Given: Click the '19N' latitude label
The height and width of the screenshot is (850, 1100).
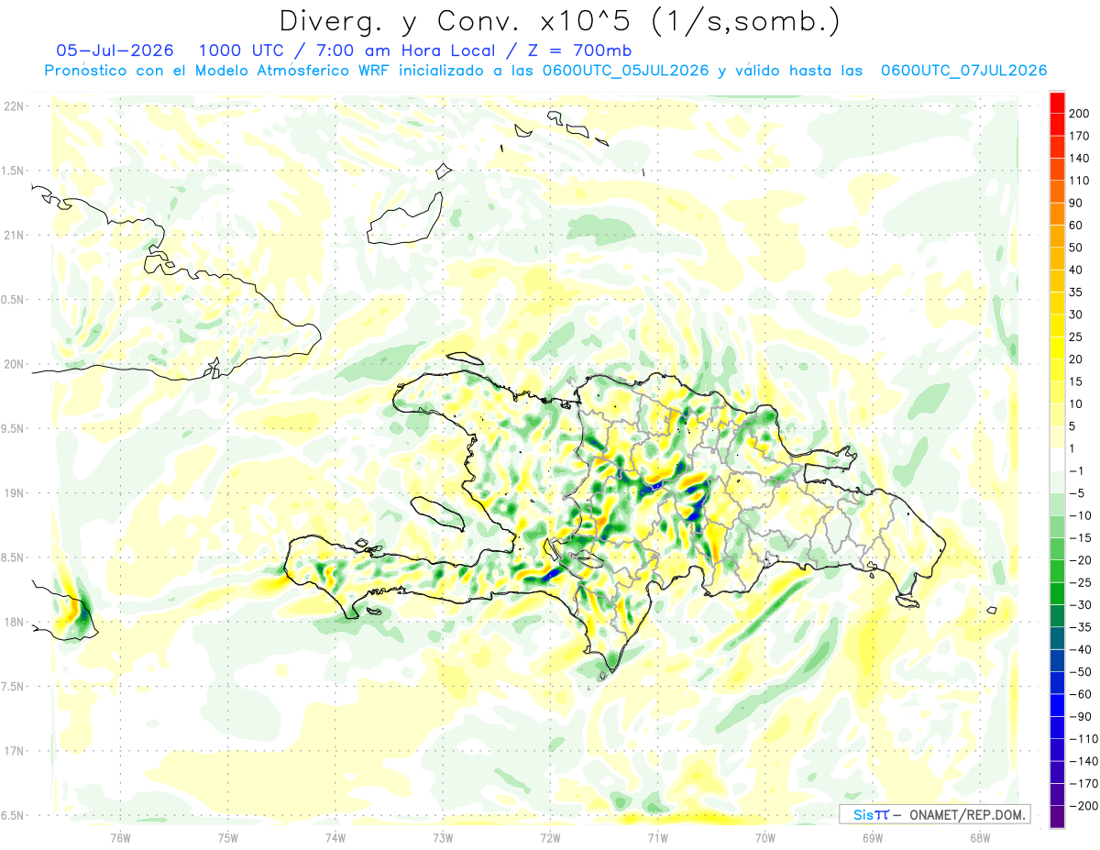Looking at the screenshot, I should tap(15, 492).
